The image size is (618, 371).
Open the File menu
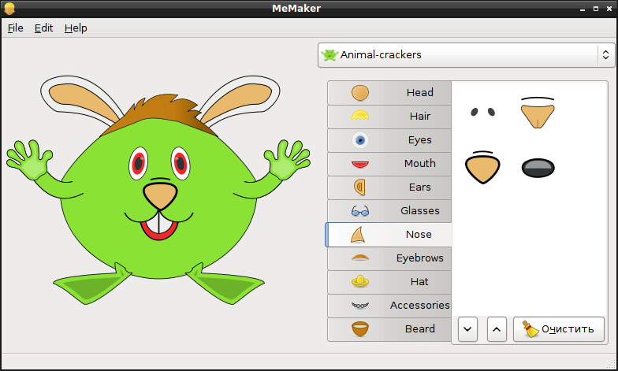tap(16, 28)
